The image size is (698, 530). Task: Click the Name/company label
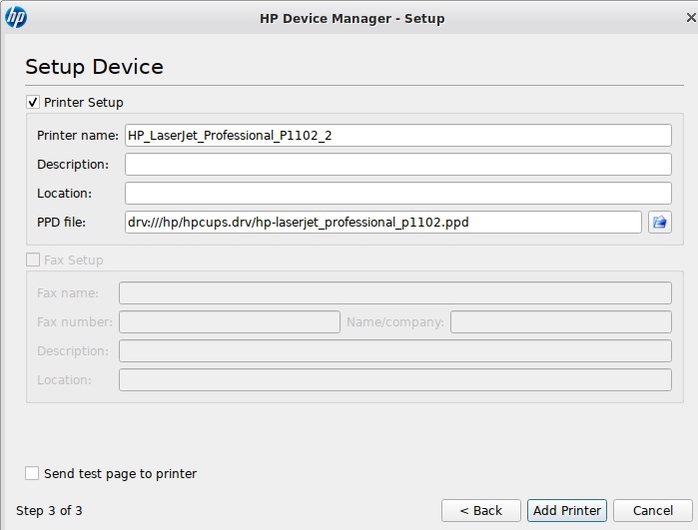(395, 321)
